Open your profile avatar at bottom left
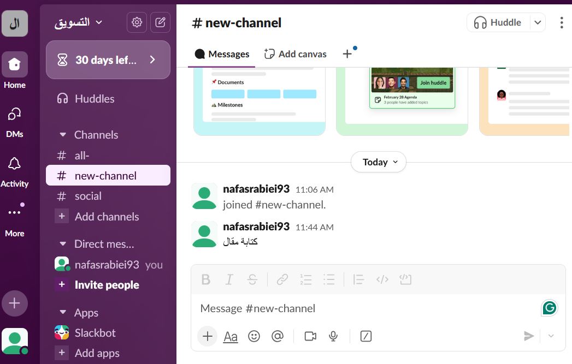 (15, 341)
